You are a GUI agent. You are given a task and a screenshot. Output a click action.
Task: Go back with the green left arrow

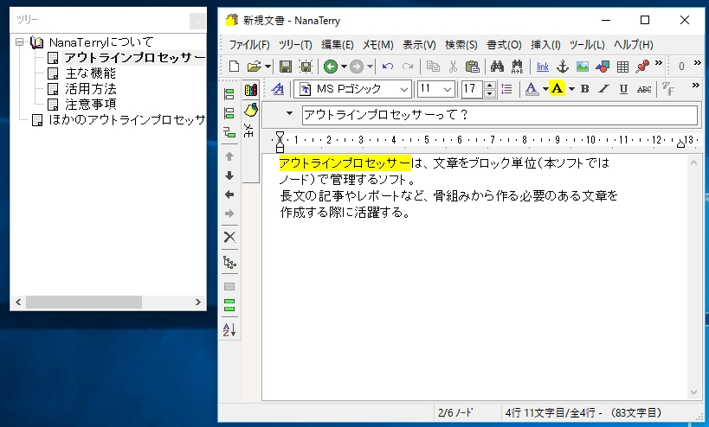331,67
